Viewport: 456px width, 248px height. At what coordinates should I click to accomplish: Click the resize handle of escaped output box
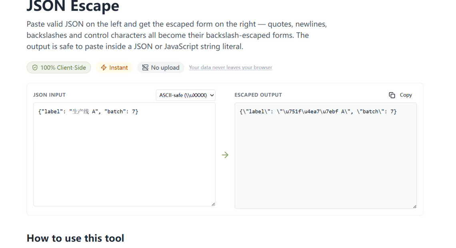tap(414, 206)
